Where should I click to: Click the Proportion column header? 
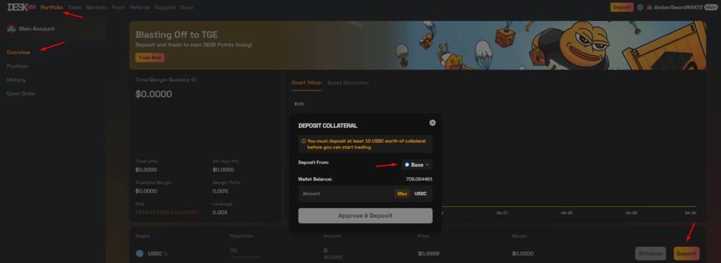pyautogui.click(x=242, y=236)
